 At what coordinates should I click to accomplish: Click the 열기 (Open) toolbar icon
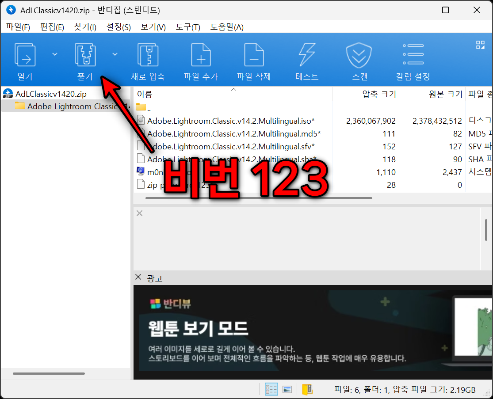click(25, 55)
